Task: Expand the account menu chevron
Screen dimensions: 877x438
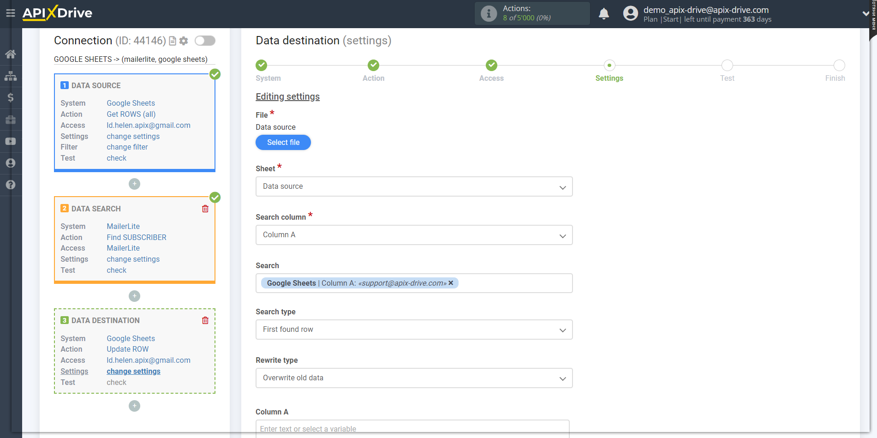Action: click(865, 13)
